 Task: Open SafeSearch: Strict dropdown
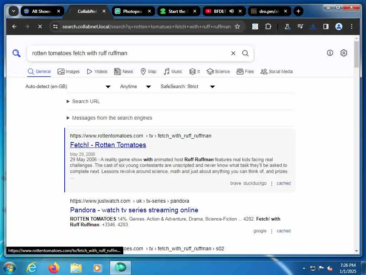point(187,87)
